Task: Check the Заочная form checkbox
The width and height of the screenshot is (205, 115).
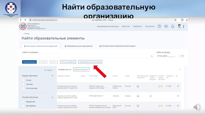Action: pyautogui.click(x=23, y=84)
